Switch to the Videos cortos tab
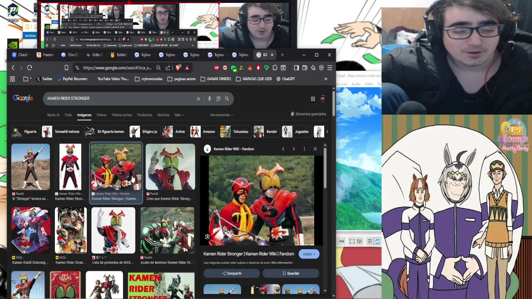 [122, 115]
